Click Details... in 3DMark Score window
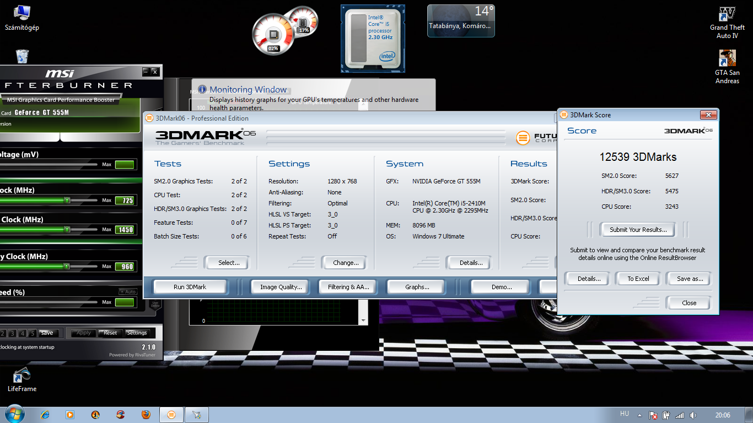753x423 pixels. pyautogui.click(x=589, y=279)
